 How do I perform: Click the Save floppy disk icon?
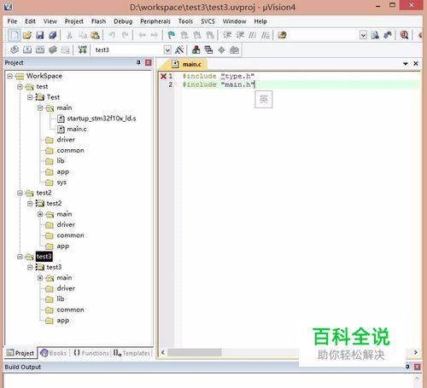pyautogui.click(x=40, y=35)
